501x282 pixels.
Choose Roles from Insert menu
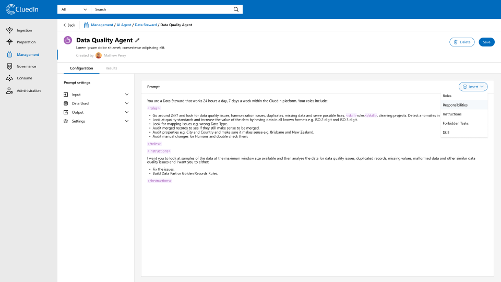click(464, 96)
